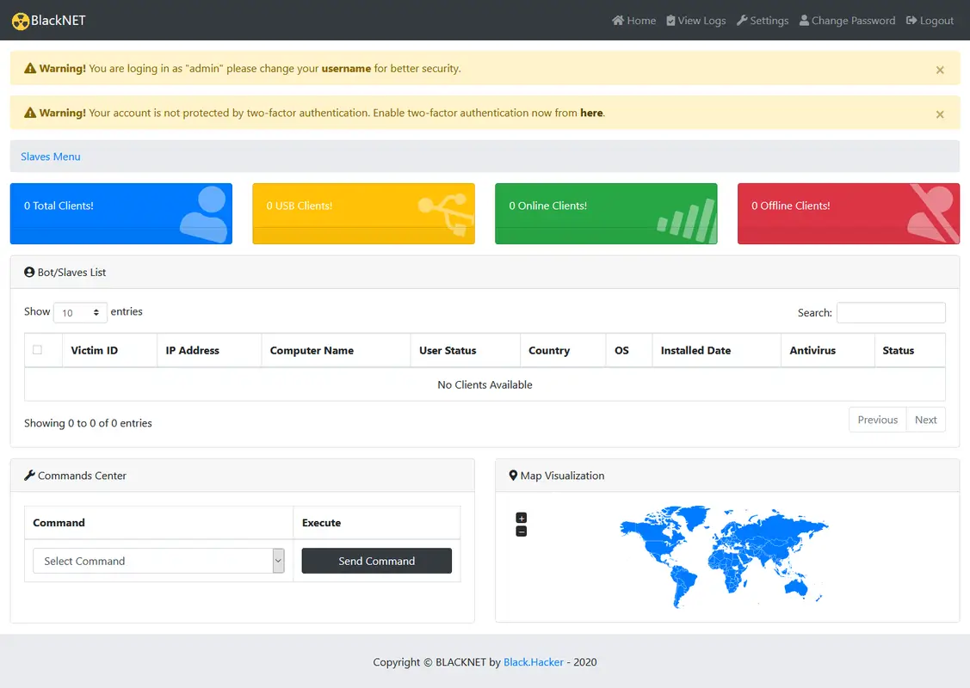970x688 pixels.
Task: Click the wrench icon beside Commands Center
Action: tap(28, 475)
